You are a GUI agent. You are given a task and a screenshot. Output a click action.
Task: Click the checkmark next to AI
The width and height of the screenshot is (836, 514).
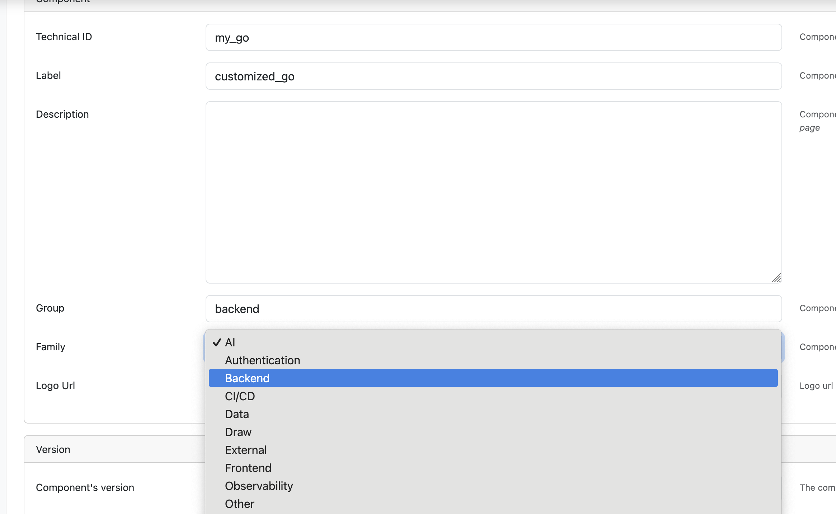[217, 342]
